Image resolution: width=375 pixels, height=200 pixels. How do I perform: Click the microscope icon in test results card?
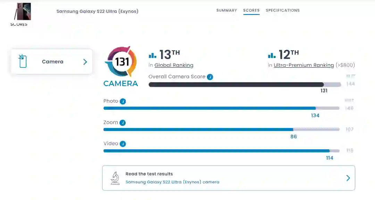(115, 178)
